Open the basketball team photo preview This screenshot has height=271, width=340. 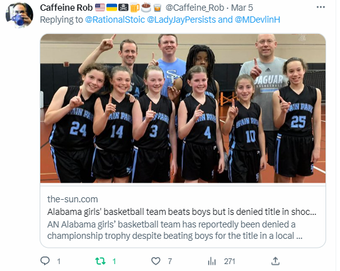coord(183,108)
